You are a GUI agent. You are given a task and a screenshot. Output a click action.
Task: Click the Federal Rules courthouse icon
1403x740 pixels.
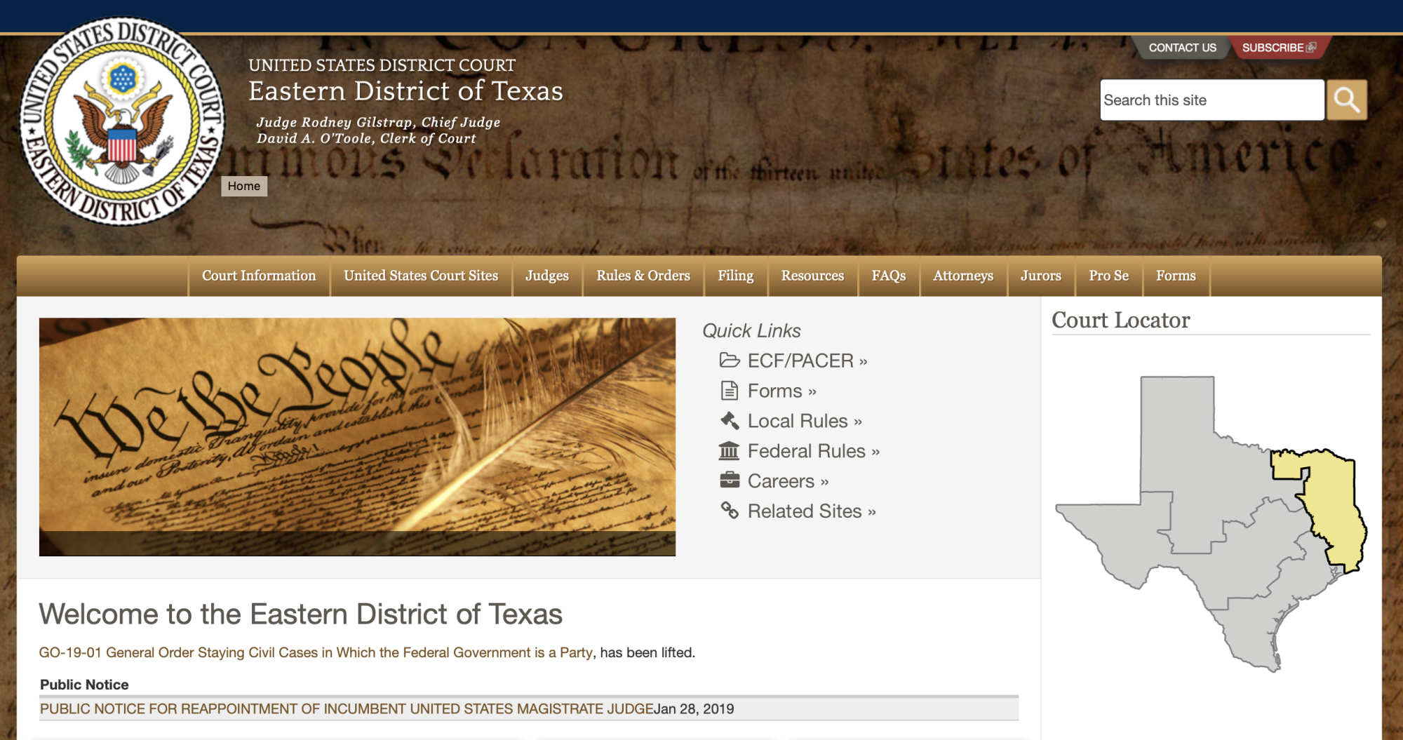730,451
